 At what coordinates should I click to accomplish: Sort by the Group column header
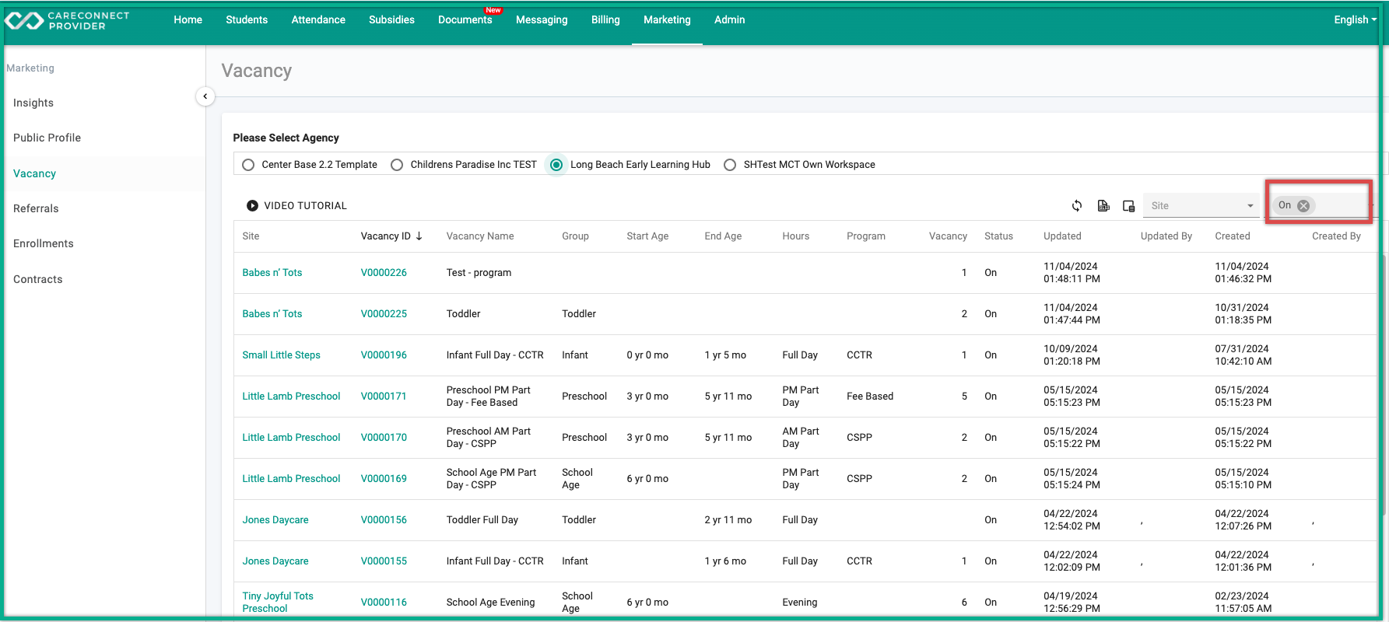pyautogui.click(x=575, y=236)
